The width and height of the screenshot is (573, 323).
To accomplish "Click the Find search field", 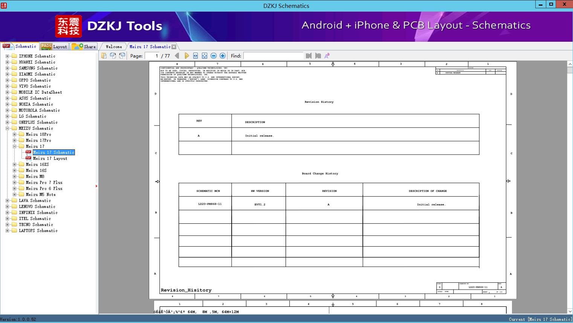I will [x=273, y=56].
